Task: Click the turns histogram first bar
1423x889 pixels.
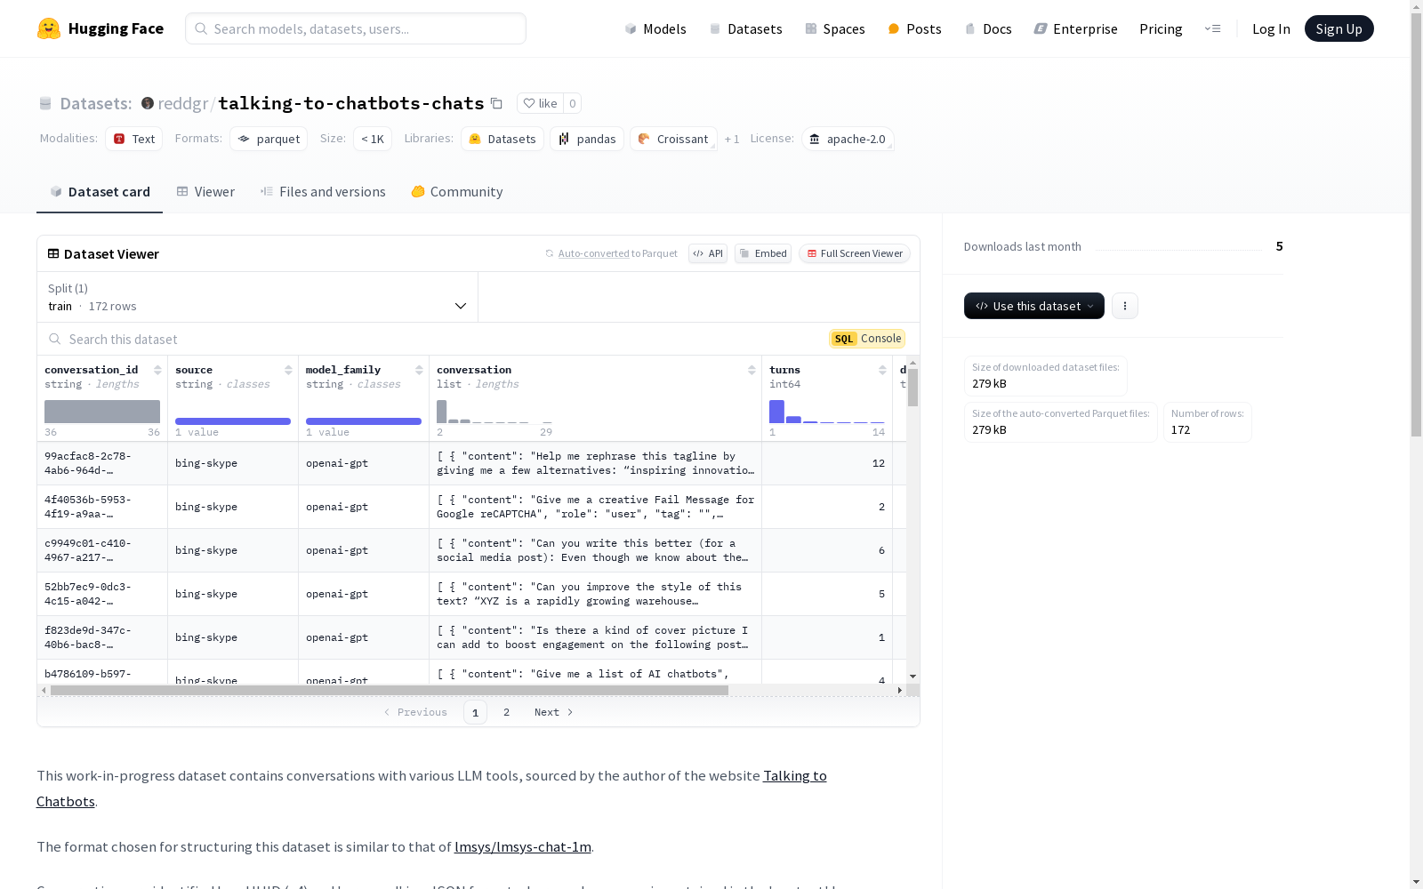Action: coord(776,411)
